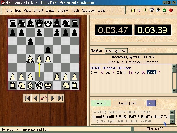Select move 2.Bc4 in notation
Viewport: 177px width, 133px height.
coord(121,73)
